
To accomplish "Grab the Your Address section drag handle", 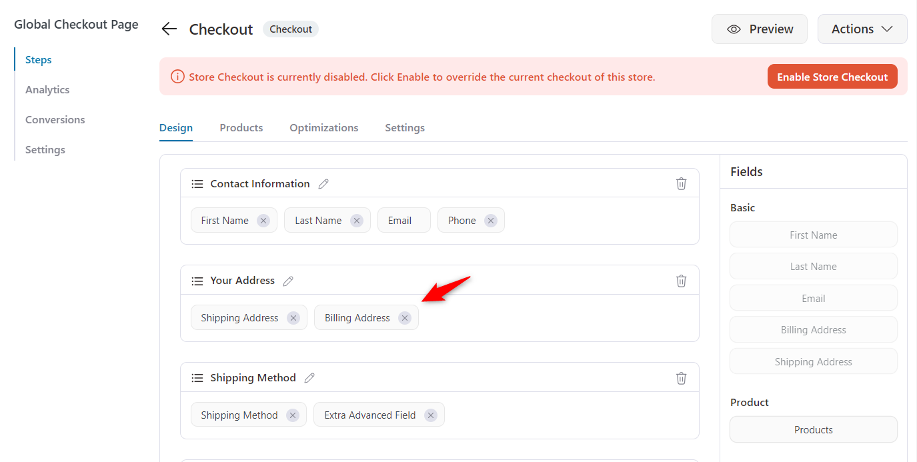I will click(197, 281).
